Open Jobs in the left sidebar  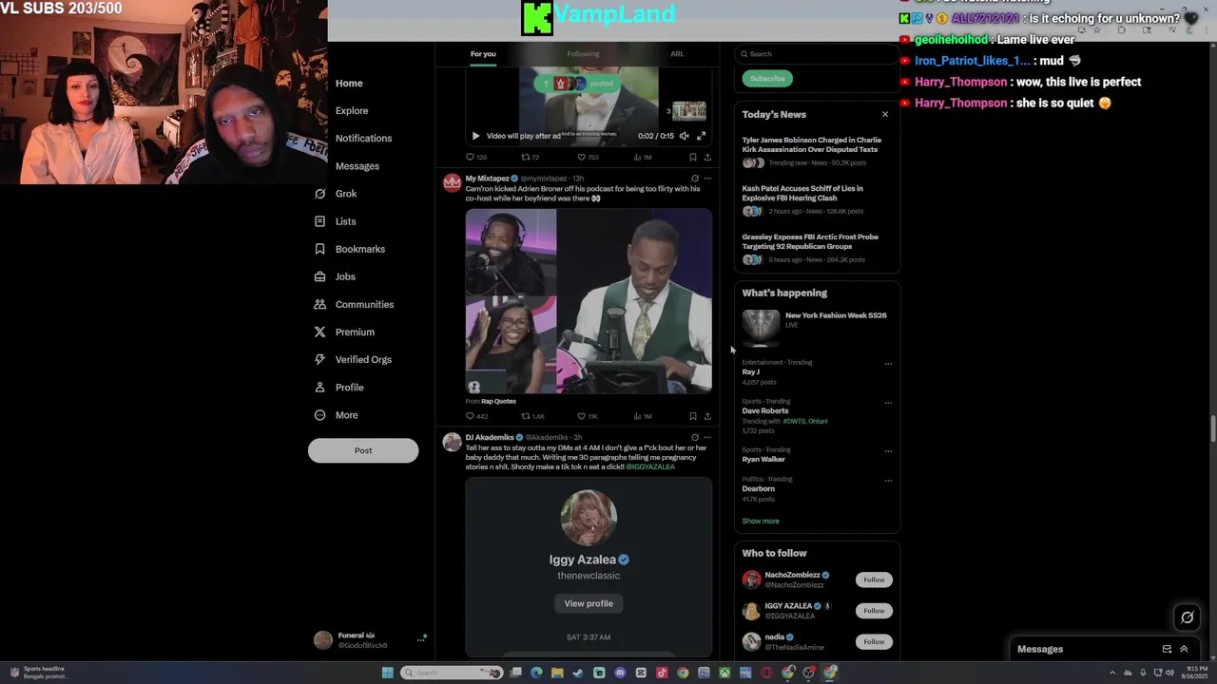point(335,276)
